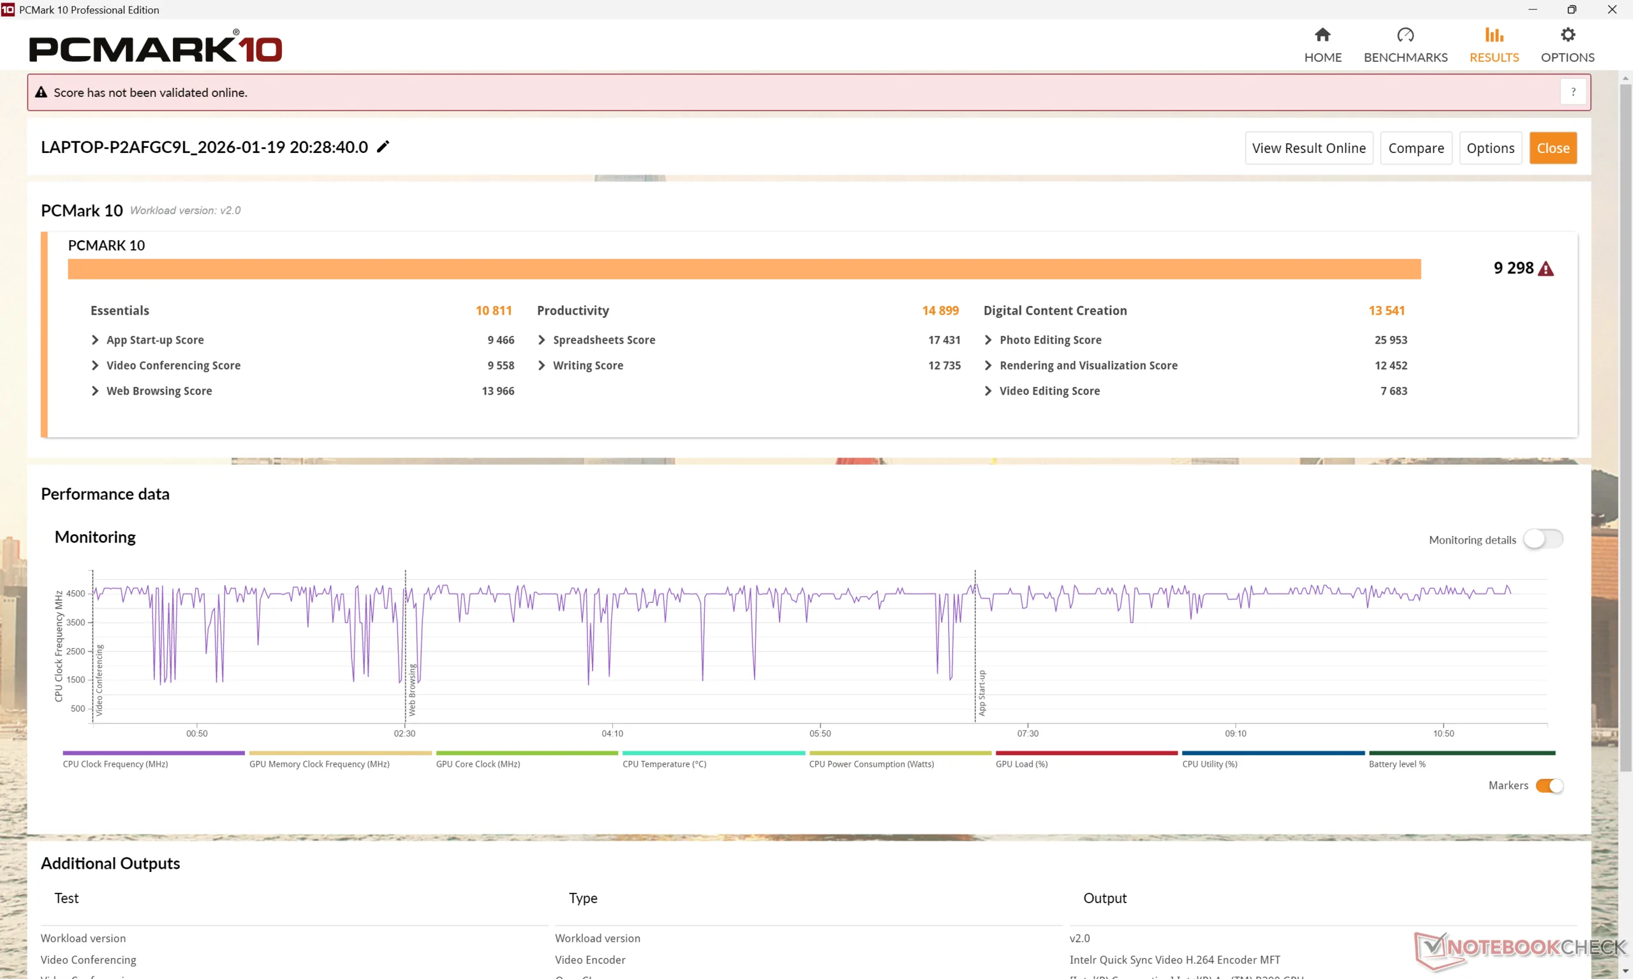Click the pencil icon to rename result

[383, 147]
